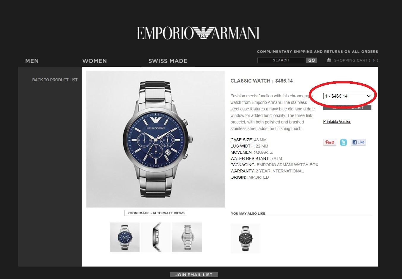
Task: Click the Facebook Like icon
Action: click(358, 142)
